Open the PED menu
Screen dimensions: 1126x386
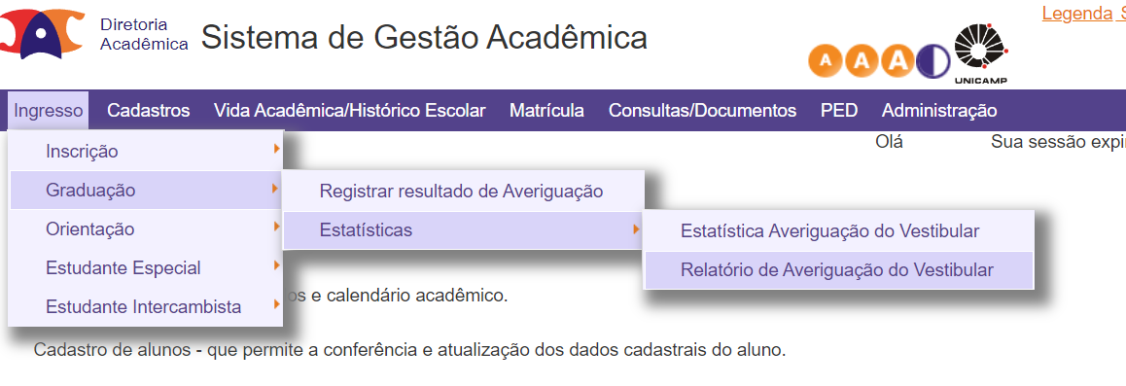pyautogui.click(x=839, y=111)
